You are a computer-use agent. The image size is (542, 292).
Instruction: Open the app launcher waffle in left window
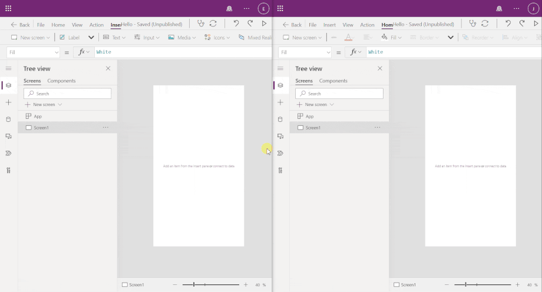(8, 8)
